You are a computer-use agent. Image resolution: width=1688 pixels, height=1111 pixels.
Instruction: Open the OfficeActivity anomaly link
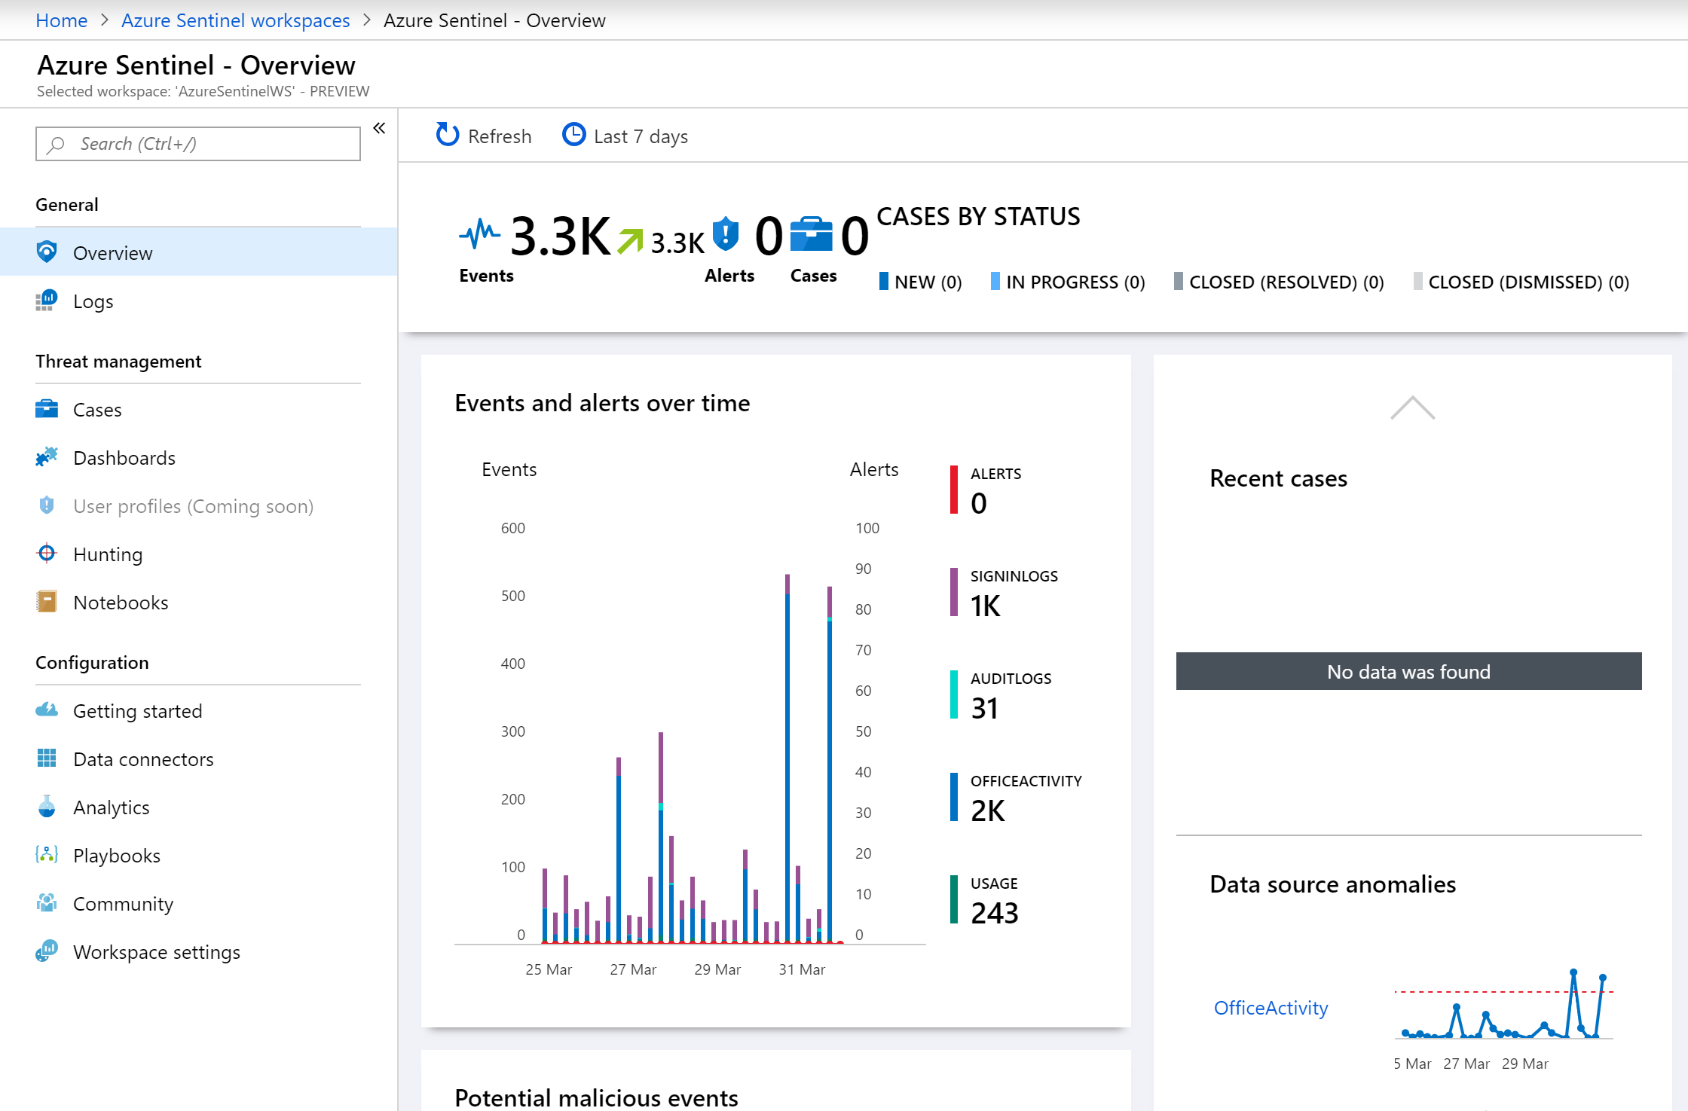click(x=1271, y=1008)
